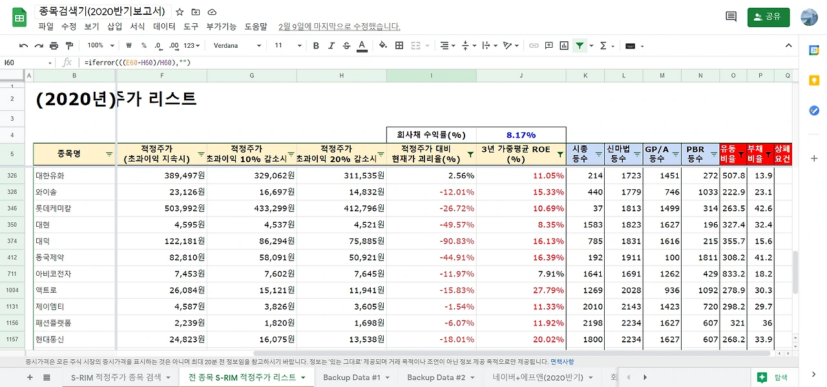
Task: Open the 탐색 explore button
Action: tap(773, 377)
